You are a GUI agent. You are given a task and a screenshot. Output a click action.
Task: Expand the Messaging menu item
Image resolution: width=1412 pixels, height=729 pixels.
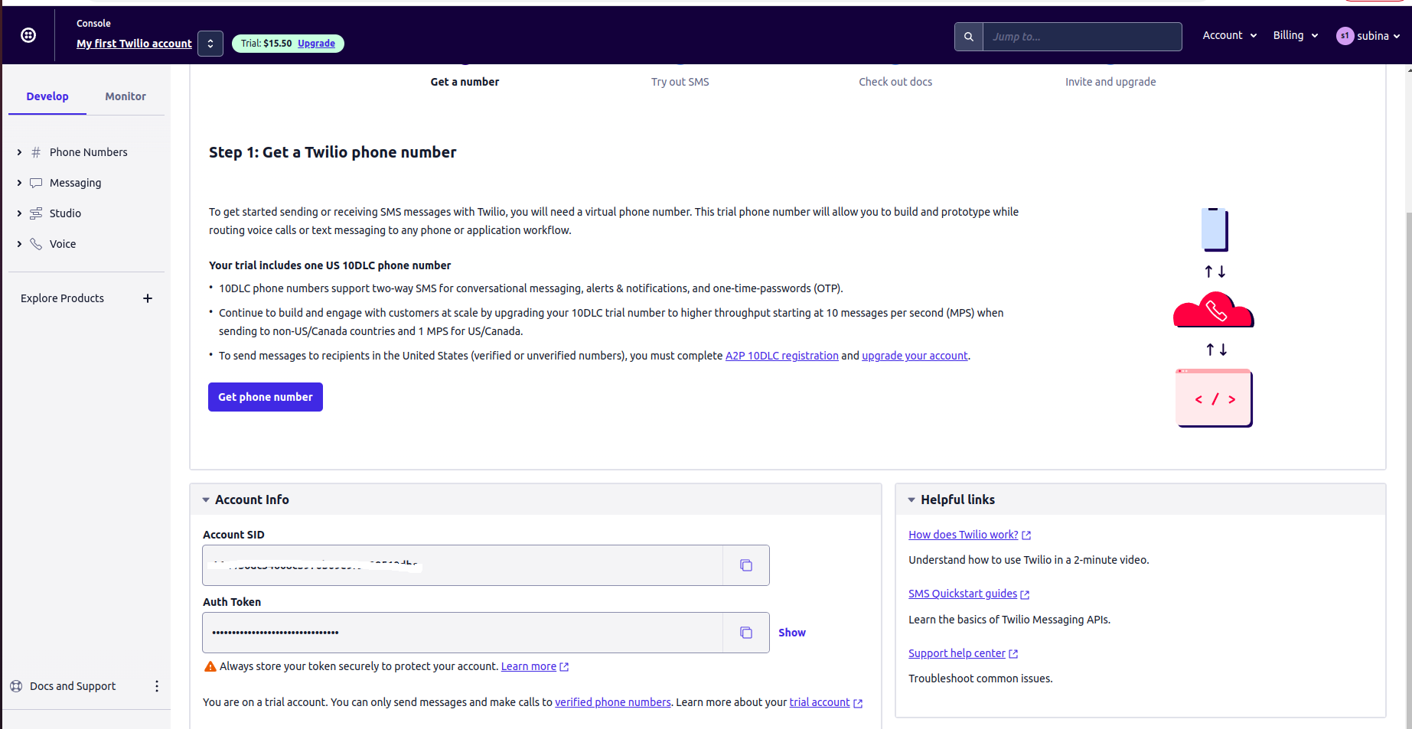coord(19,183)
